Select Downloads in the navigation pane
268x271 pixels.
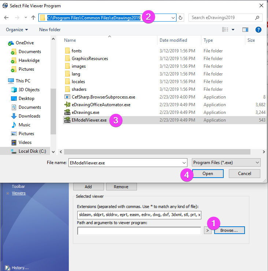tap(29, 116)
